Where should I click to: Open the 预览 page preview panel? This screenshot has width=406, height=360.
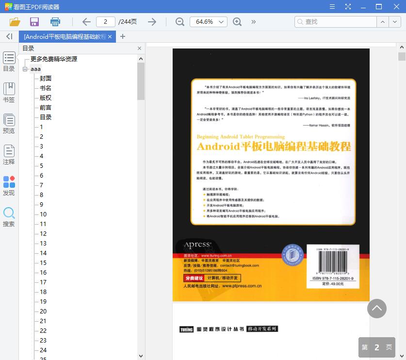coord(9,123)
